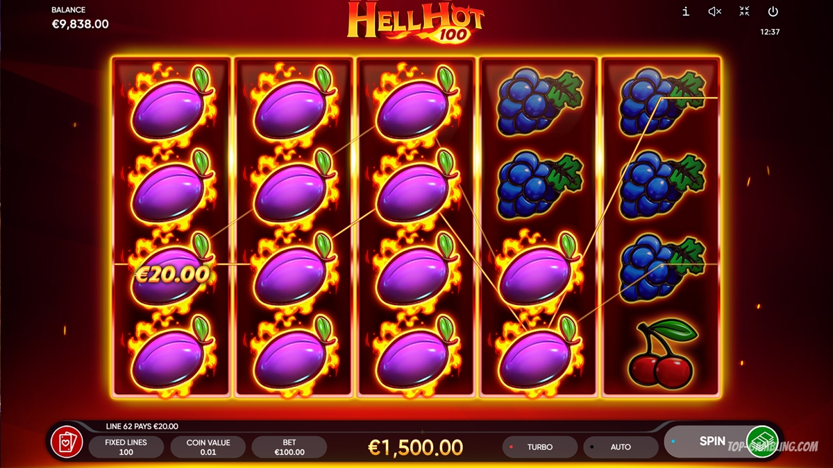Viewport: 833px width, 468px height.
Task: Hit the Spin button
Action: [712, 441]
